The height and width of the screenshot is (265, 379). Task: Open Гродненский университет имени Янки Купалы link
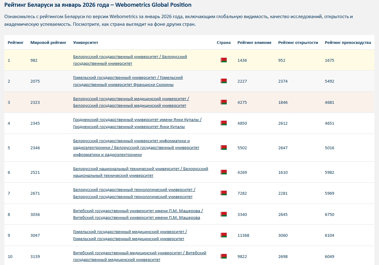[137, 120]
